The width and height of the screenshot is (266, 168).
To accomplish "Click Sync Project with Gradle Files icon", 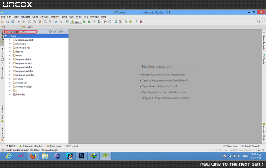I will point(116,22).
